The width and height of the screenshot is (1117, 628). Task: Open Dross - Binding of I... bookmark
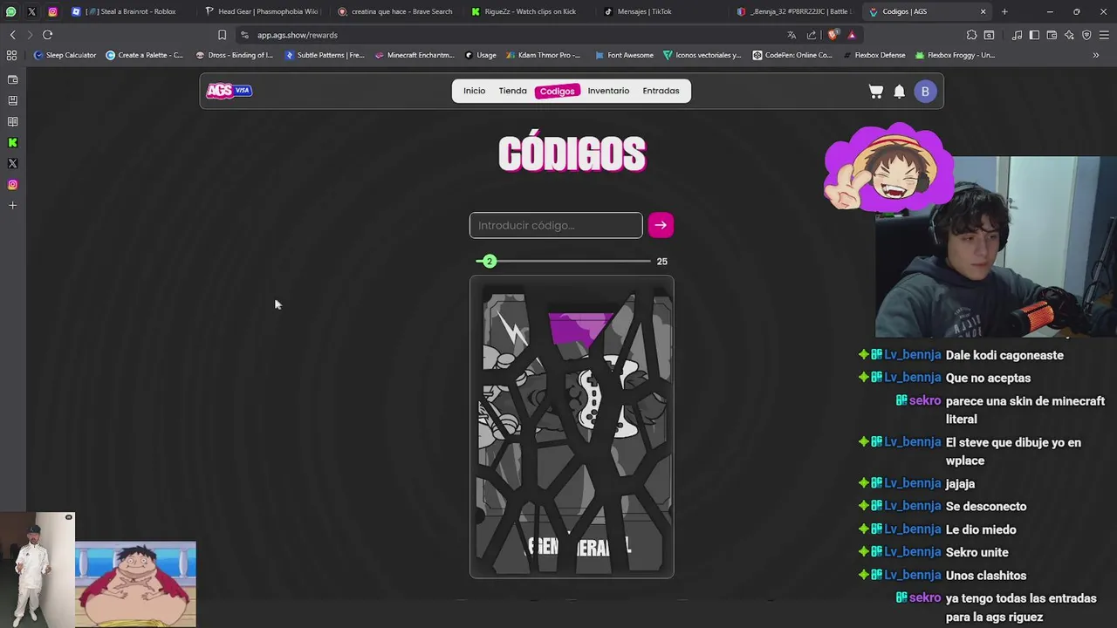pos(235,55)
